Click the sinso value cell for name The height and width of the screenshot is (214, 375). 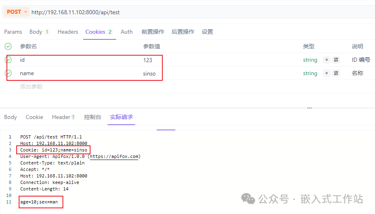coord(149,73)
